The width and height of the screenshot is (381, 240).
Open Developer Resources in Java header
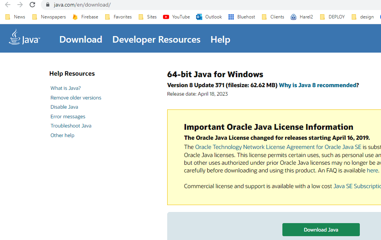[x=156, y=40]
